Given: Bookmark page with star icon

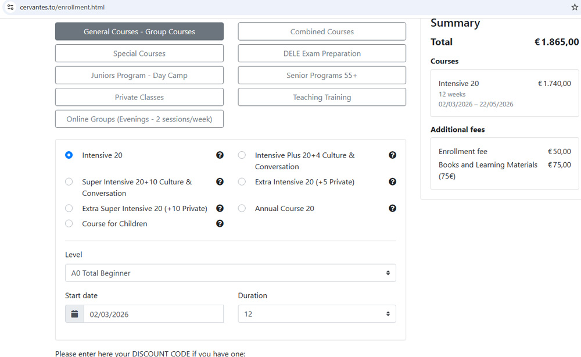Looking at the screenshot, I should 575,7.
